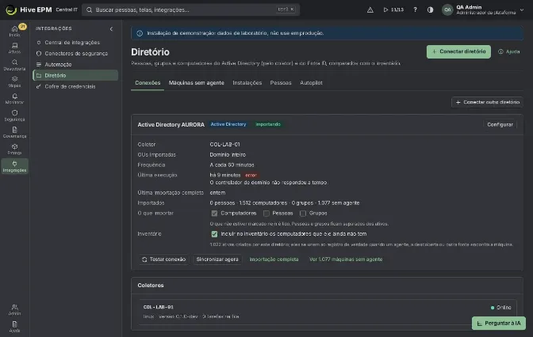Open the Início home sidebar icon

(14, 31)
